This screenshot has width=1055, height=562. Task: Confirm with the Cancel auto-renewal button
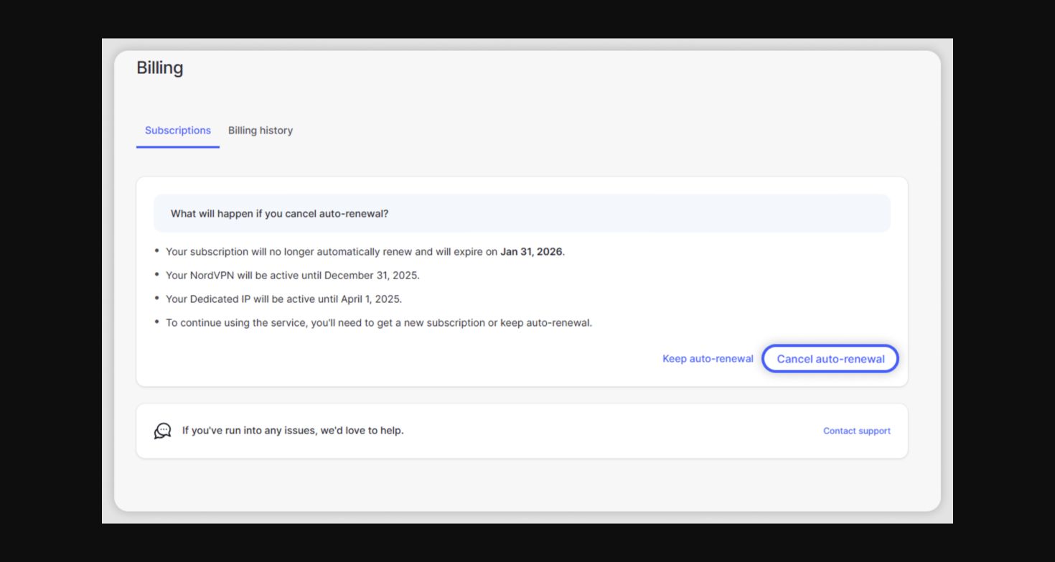point(830,359)
